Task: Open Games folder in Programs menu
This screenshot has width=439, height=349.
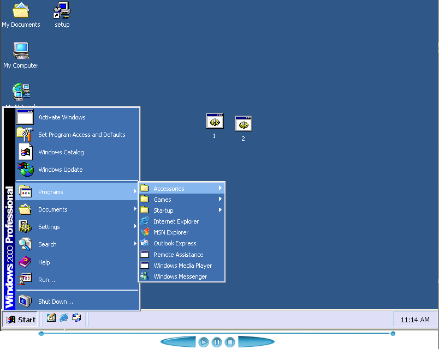Action: click(x=182, y=199)
